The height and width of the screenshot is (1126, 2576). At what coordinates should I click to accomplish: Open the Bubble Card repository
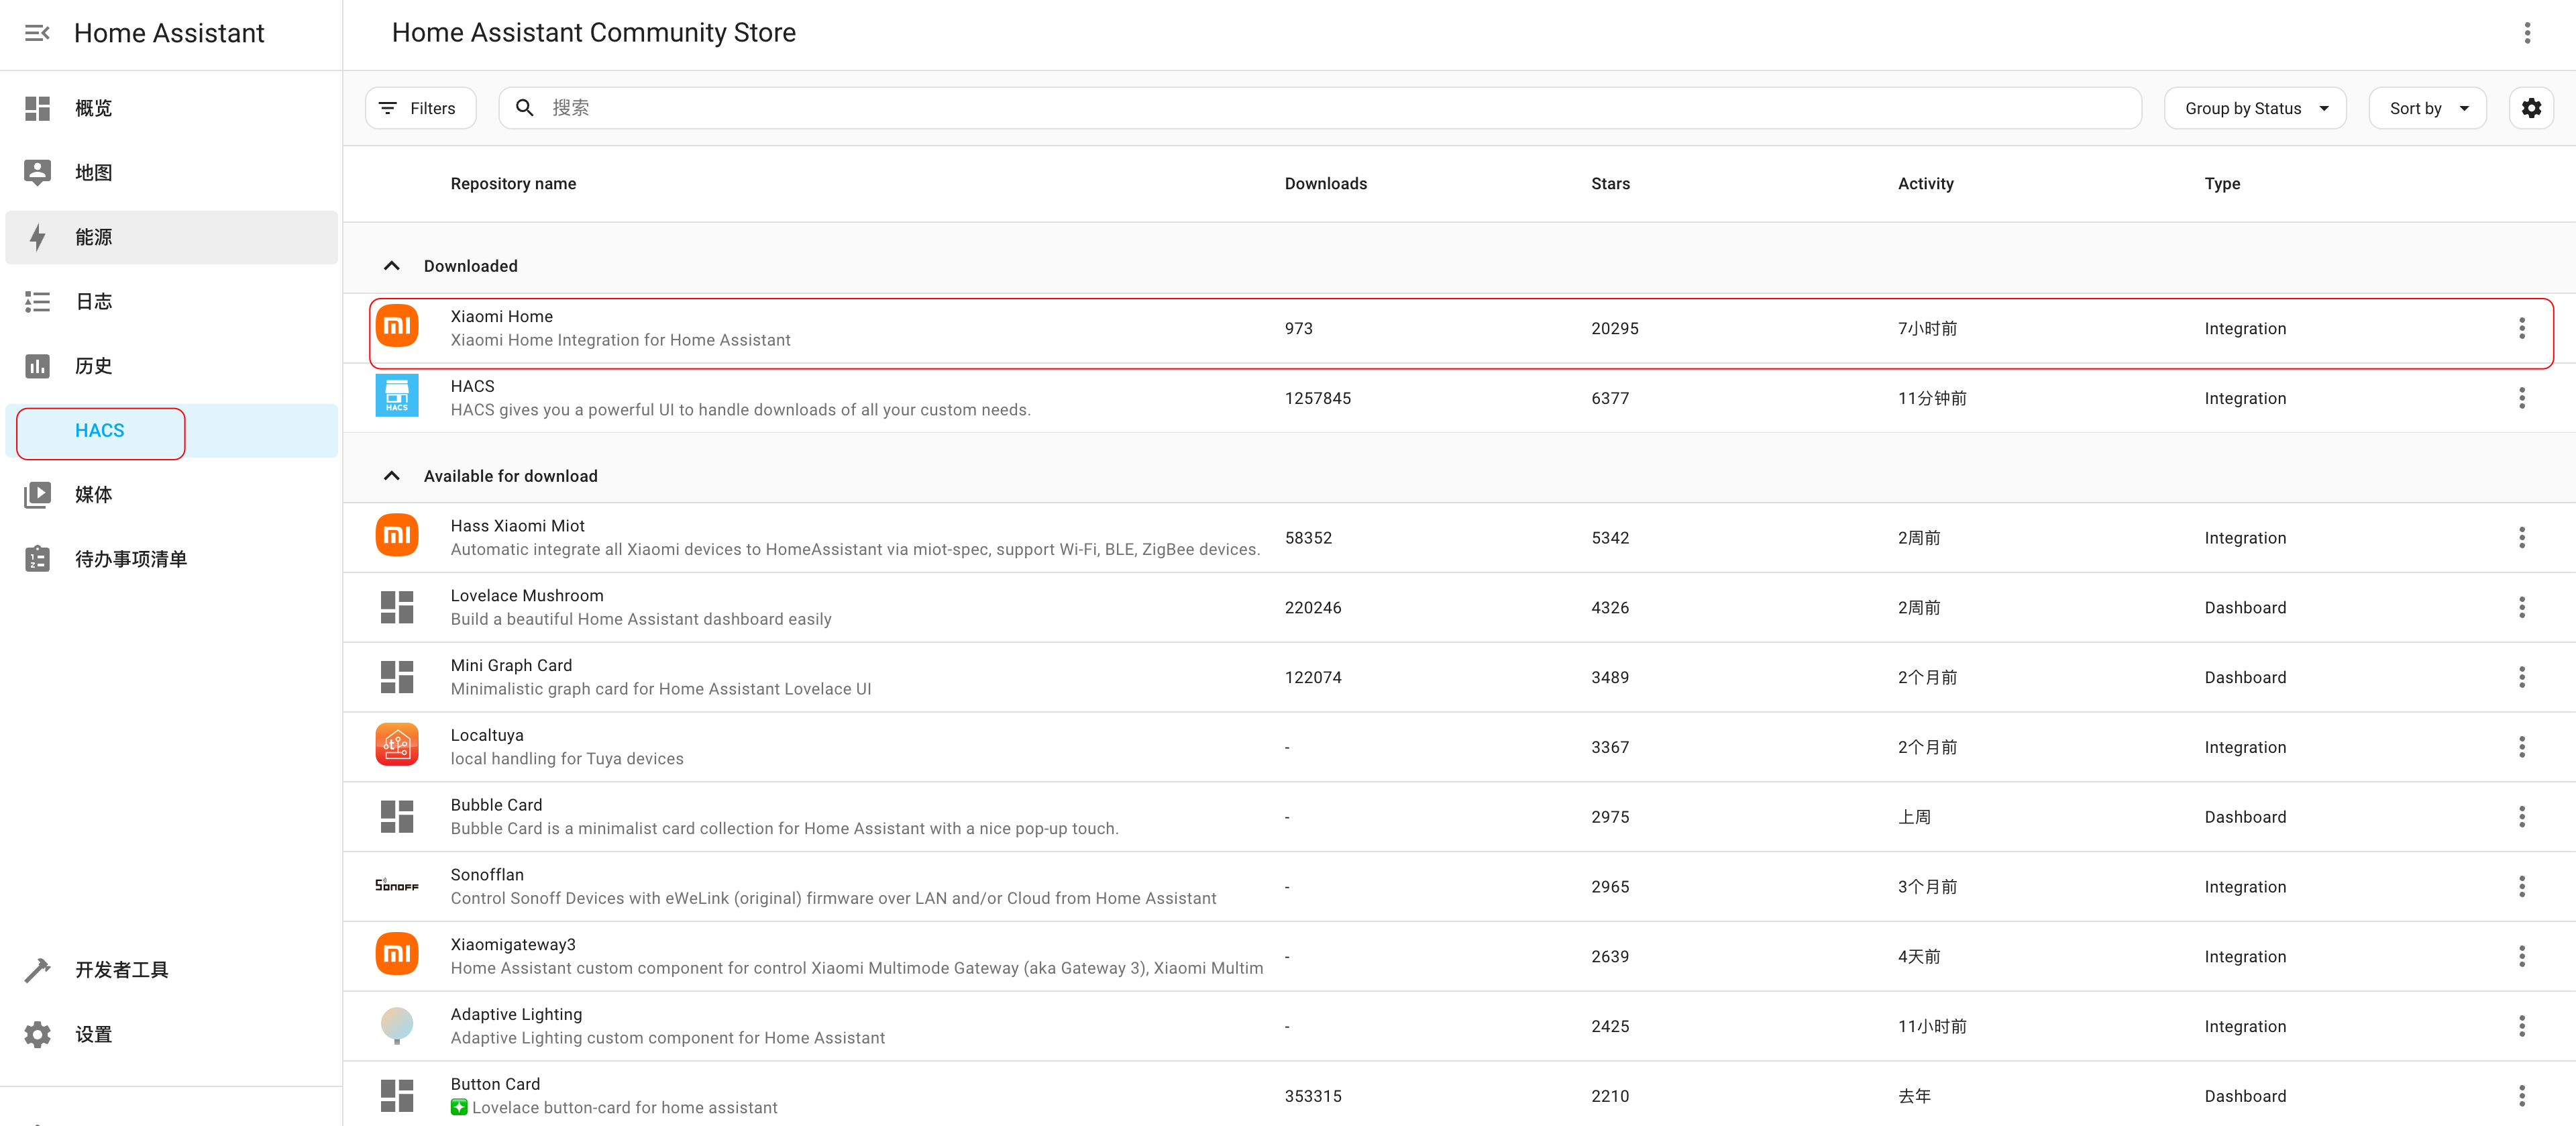coord(1460,817)
